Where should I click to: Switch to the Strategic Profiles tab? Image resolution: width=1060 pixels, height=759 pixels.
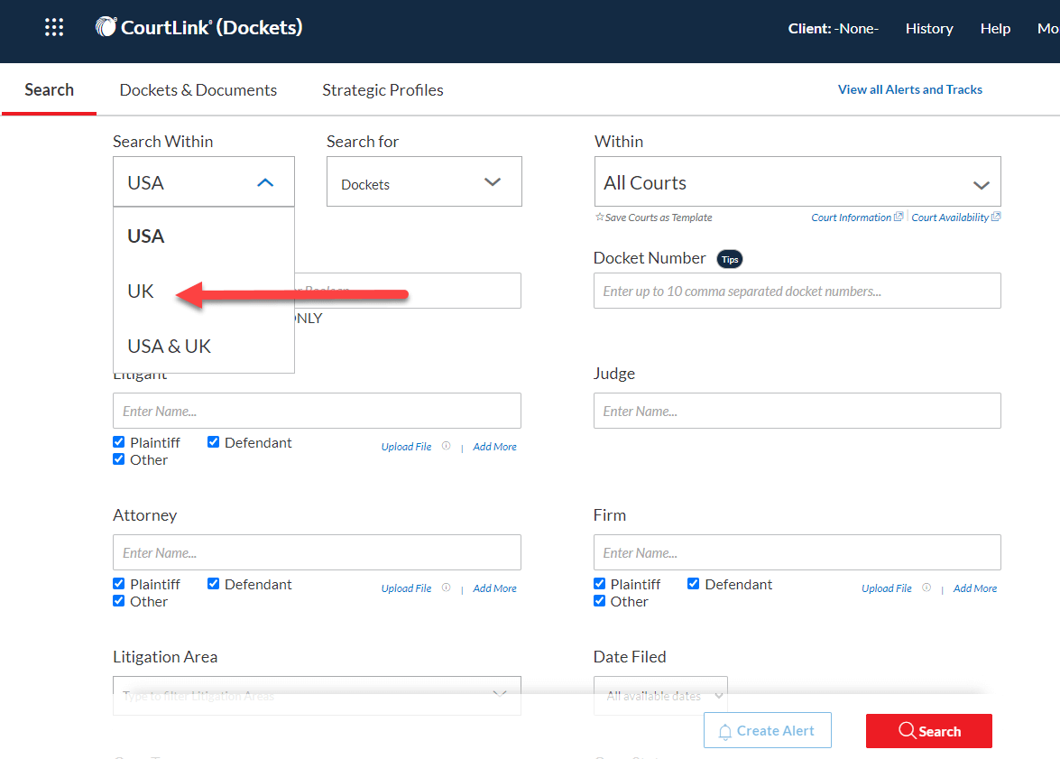click(383, 90)
